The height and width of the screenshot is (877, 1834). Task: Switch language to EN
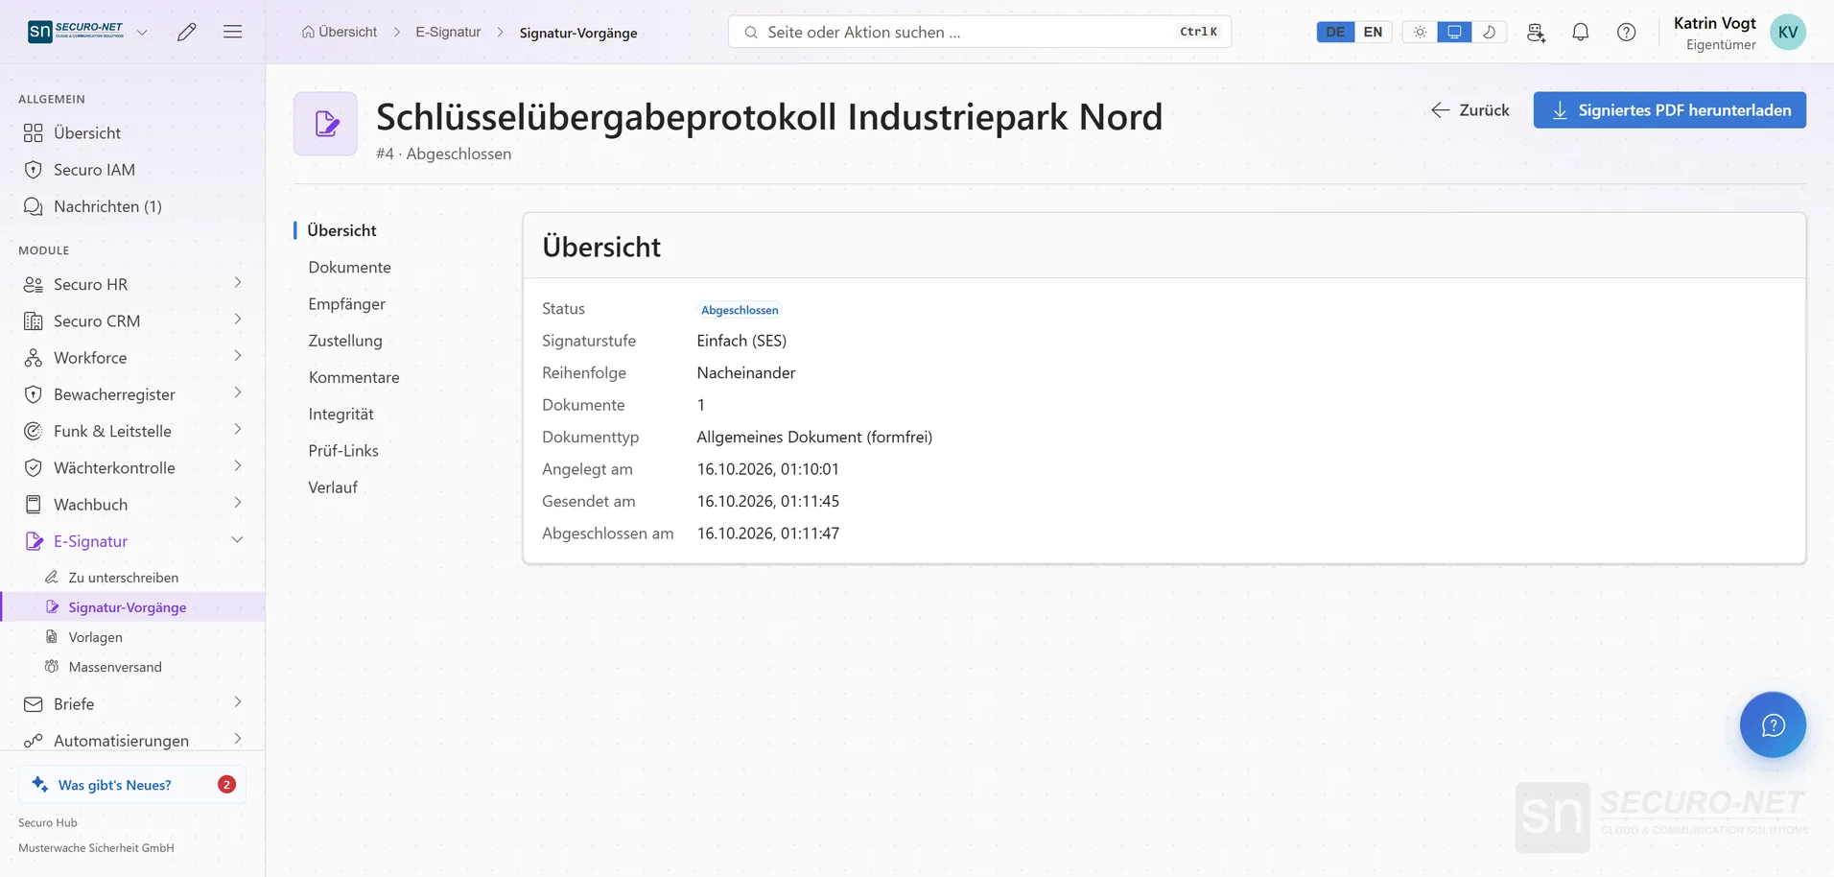1373,32
